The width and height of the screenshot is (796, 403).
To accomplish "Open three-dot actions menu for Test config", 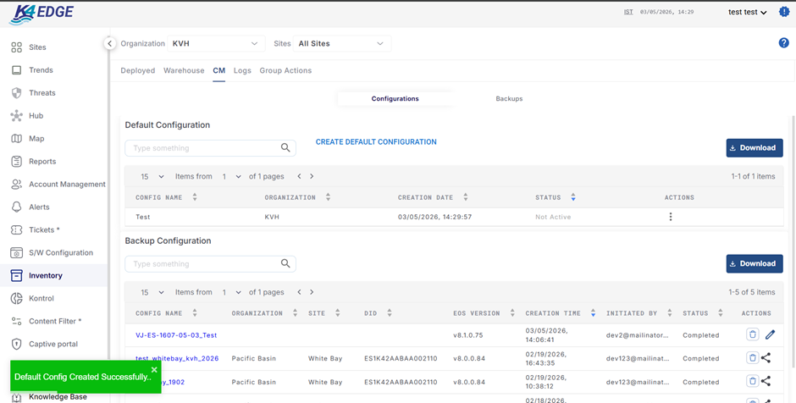I will (671, 218).
